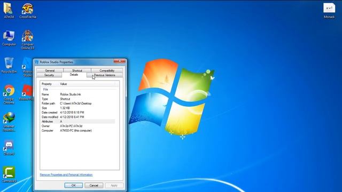Select the highlighted Attributes row
Viewport: 342px width, 192px height.
tap(78, 122)
